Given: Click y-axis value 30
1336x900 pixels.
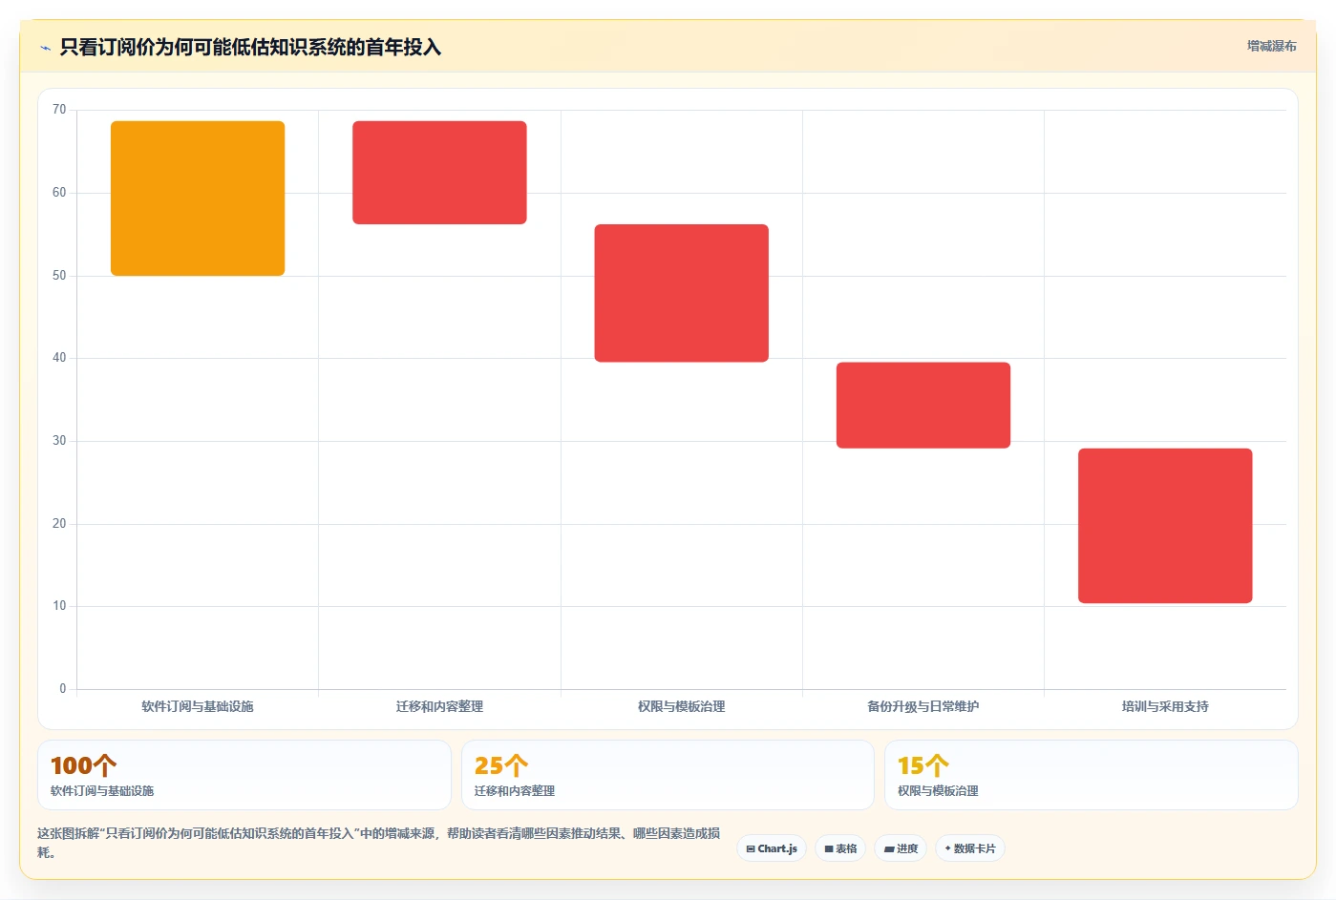Looking at the screenshot, I should [x=59, y=441].
